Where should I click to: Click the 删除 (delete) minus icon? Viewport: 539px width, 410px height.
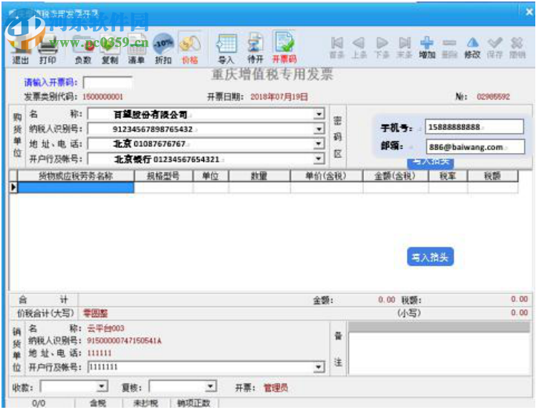point(449,48)
